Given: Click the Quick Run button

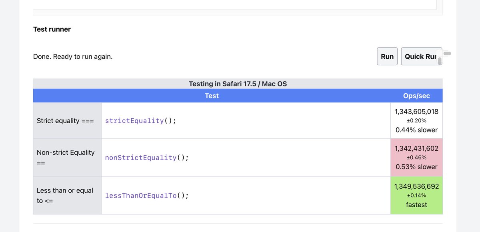Looking at the screenshot, I should [421, 56].
